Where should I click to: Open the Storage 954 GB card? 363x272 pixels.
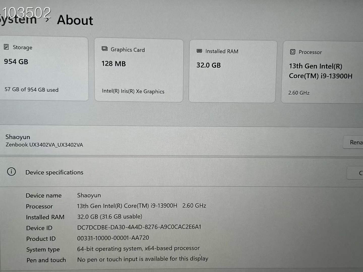[x=44, y=69]
